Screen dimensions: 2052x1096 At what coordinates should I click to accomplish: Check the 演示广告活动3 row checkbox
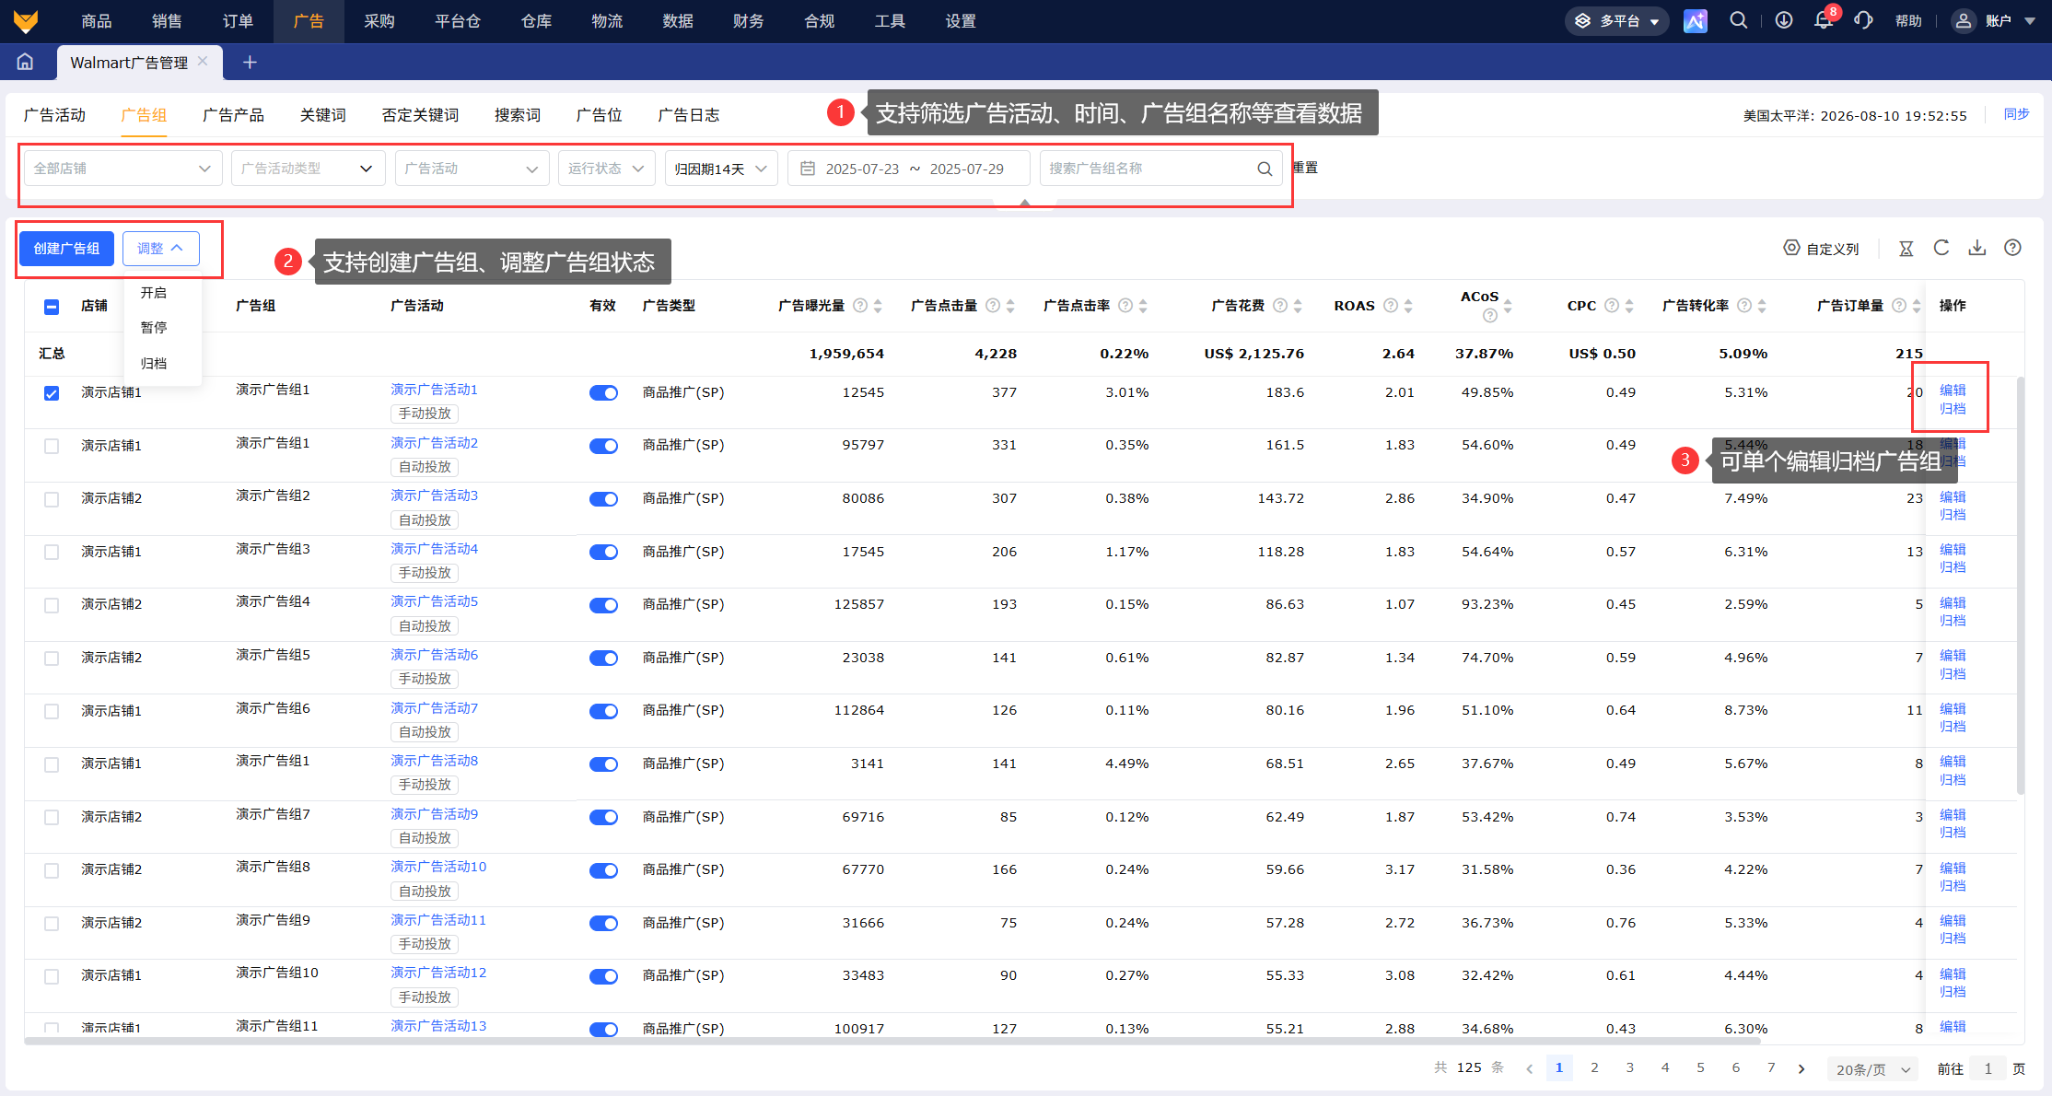coord(52,499)
